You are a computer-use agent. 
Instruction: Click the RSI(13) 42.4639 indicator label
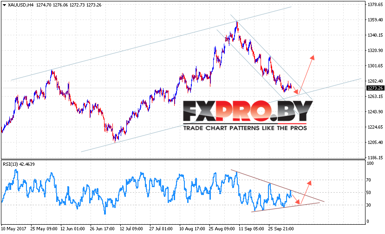click(19, 164)
